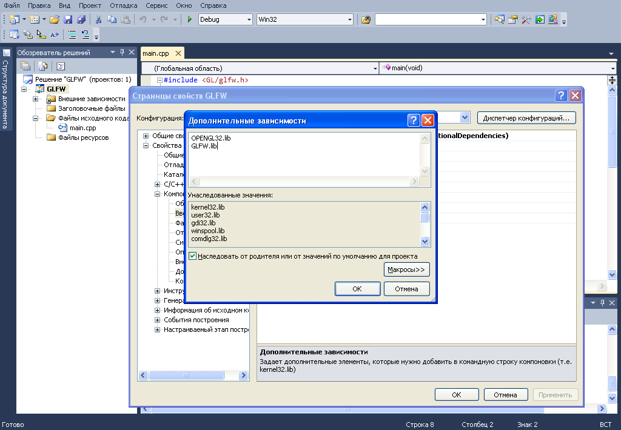Image resolution: width=621 pixels, height=430 pixels.
Task: Open the Правка (Edit) menu
Action: coord(39,5)
